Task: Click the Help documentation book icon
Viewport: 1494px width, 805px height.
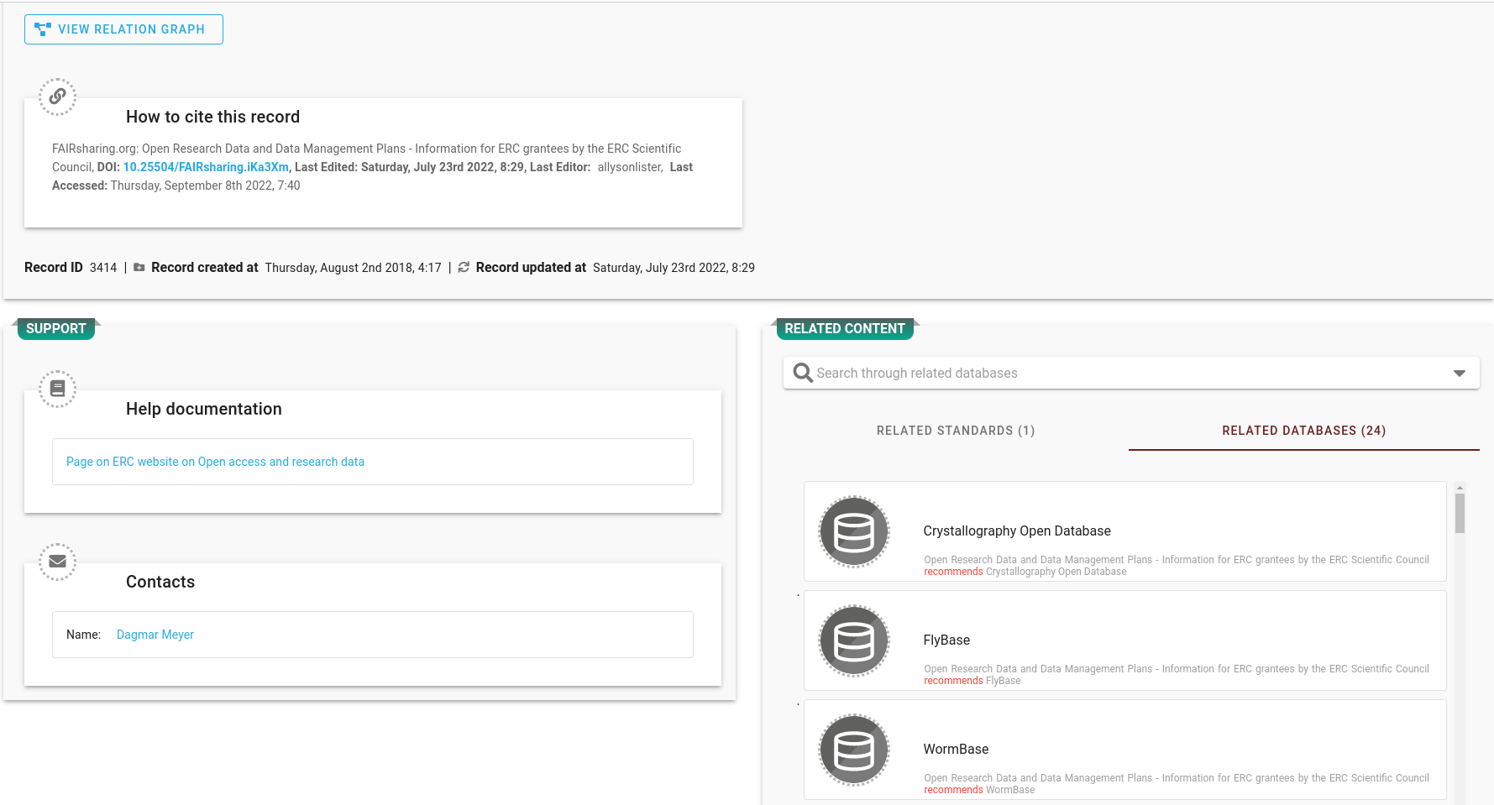Action: [57, 389]
